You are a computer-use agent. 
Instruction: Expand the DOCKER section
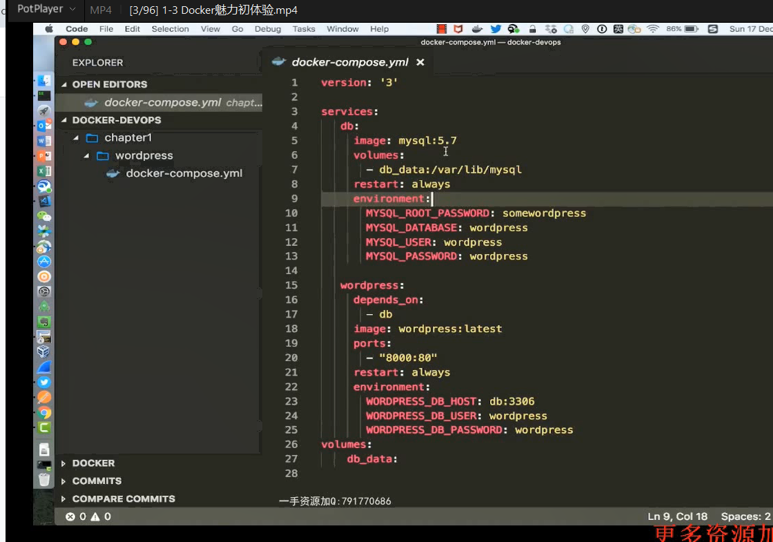point(63,464)
